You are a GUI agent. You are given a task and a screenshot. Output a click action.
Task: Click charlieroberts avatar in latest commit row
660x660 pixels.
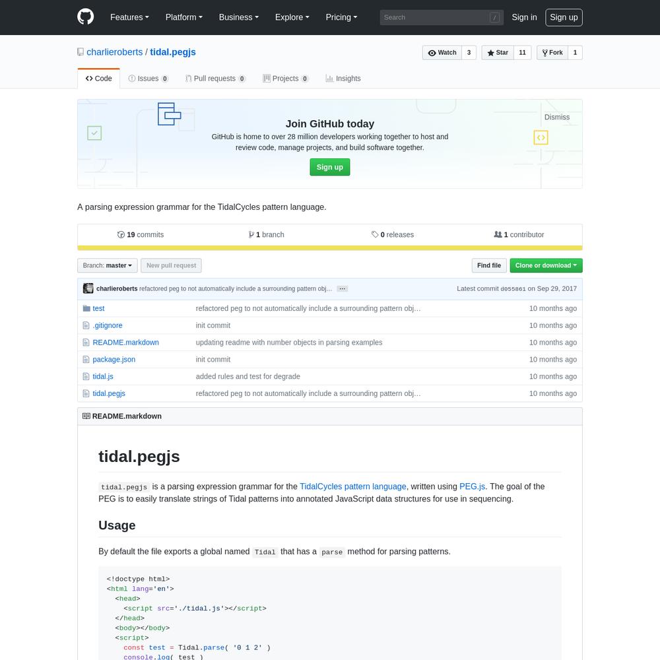click(x=88, y=288)
